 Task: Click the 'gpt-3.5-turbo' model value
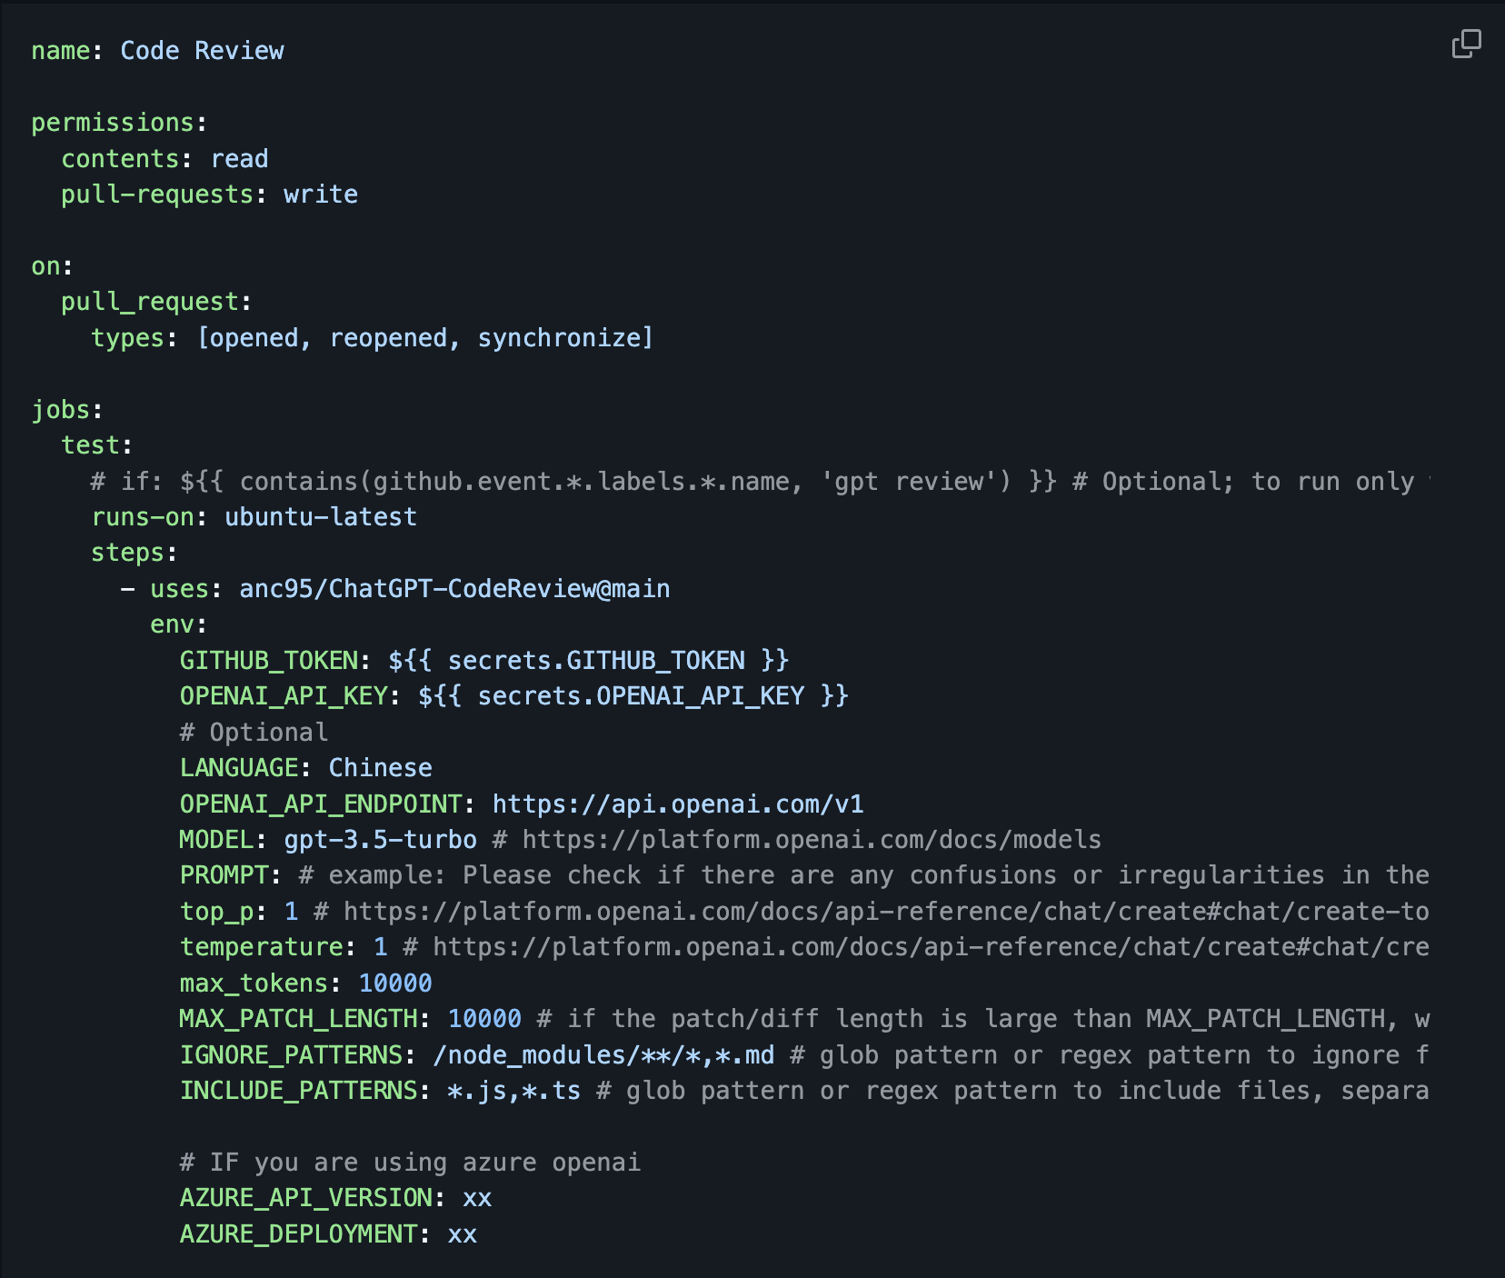click(381, 840)
